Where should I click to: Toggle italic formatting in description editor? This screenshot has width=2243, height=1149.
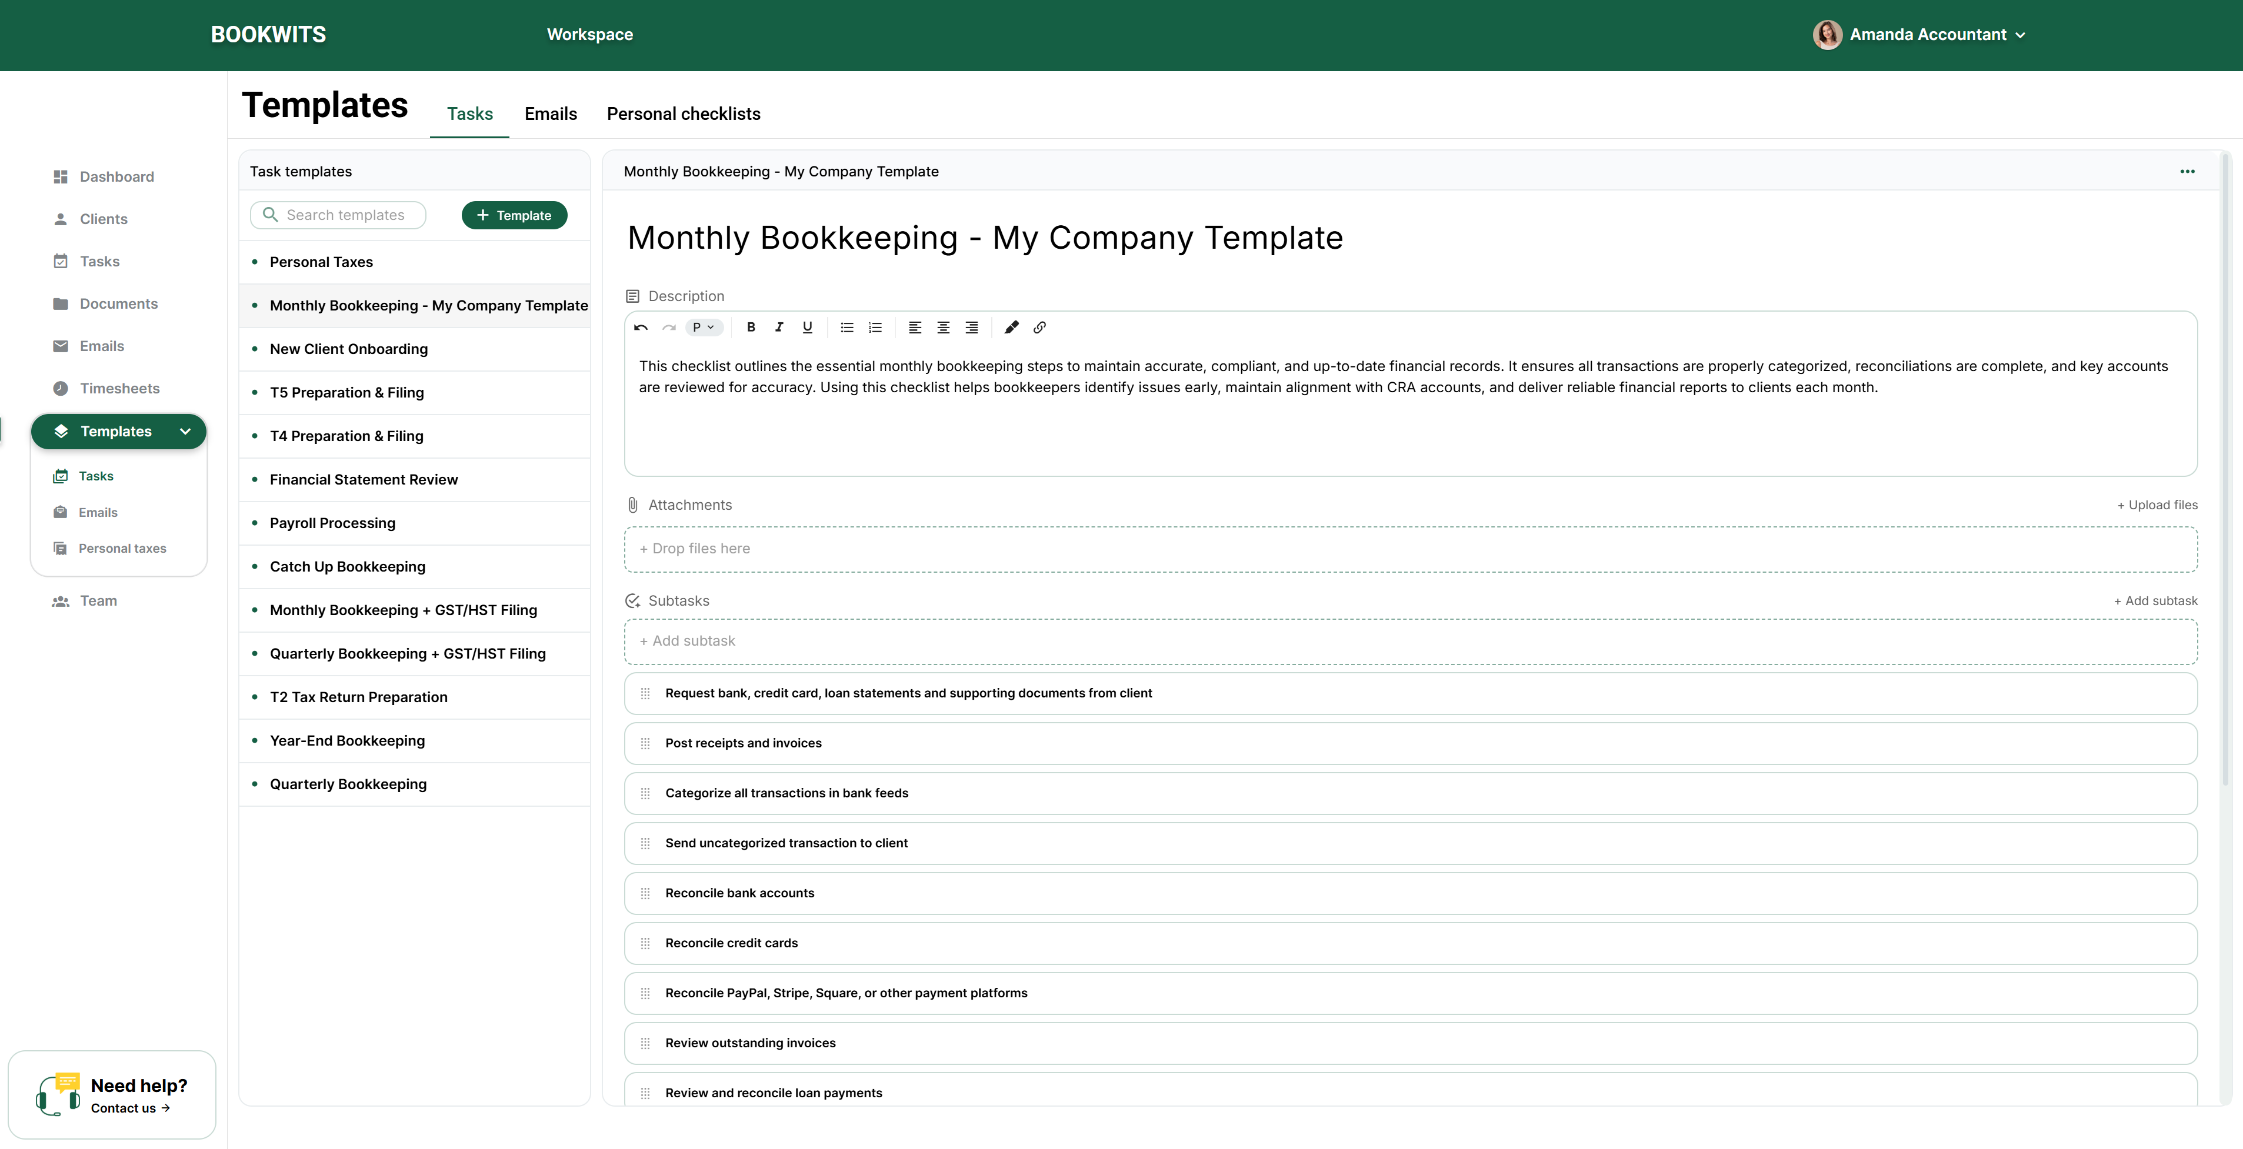click(779, 328)
